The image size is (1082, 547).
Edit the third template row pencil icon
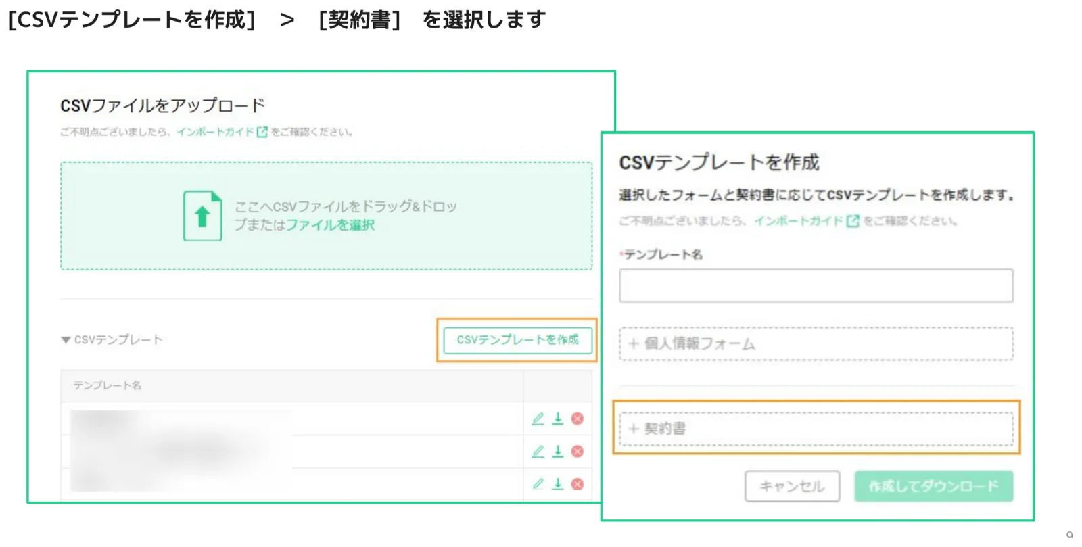538,483
